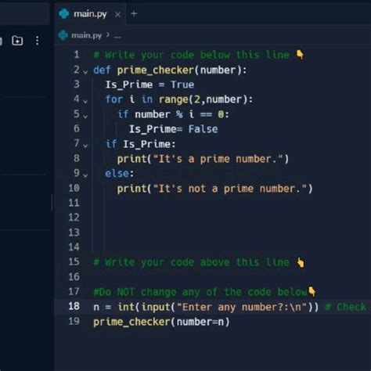
Task: Click 'prime_checker' in the def line
Action: pyautogui.click(x=155, y=70)
